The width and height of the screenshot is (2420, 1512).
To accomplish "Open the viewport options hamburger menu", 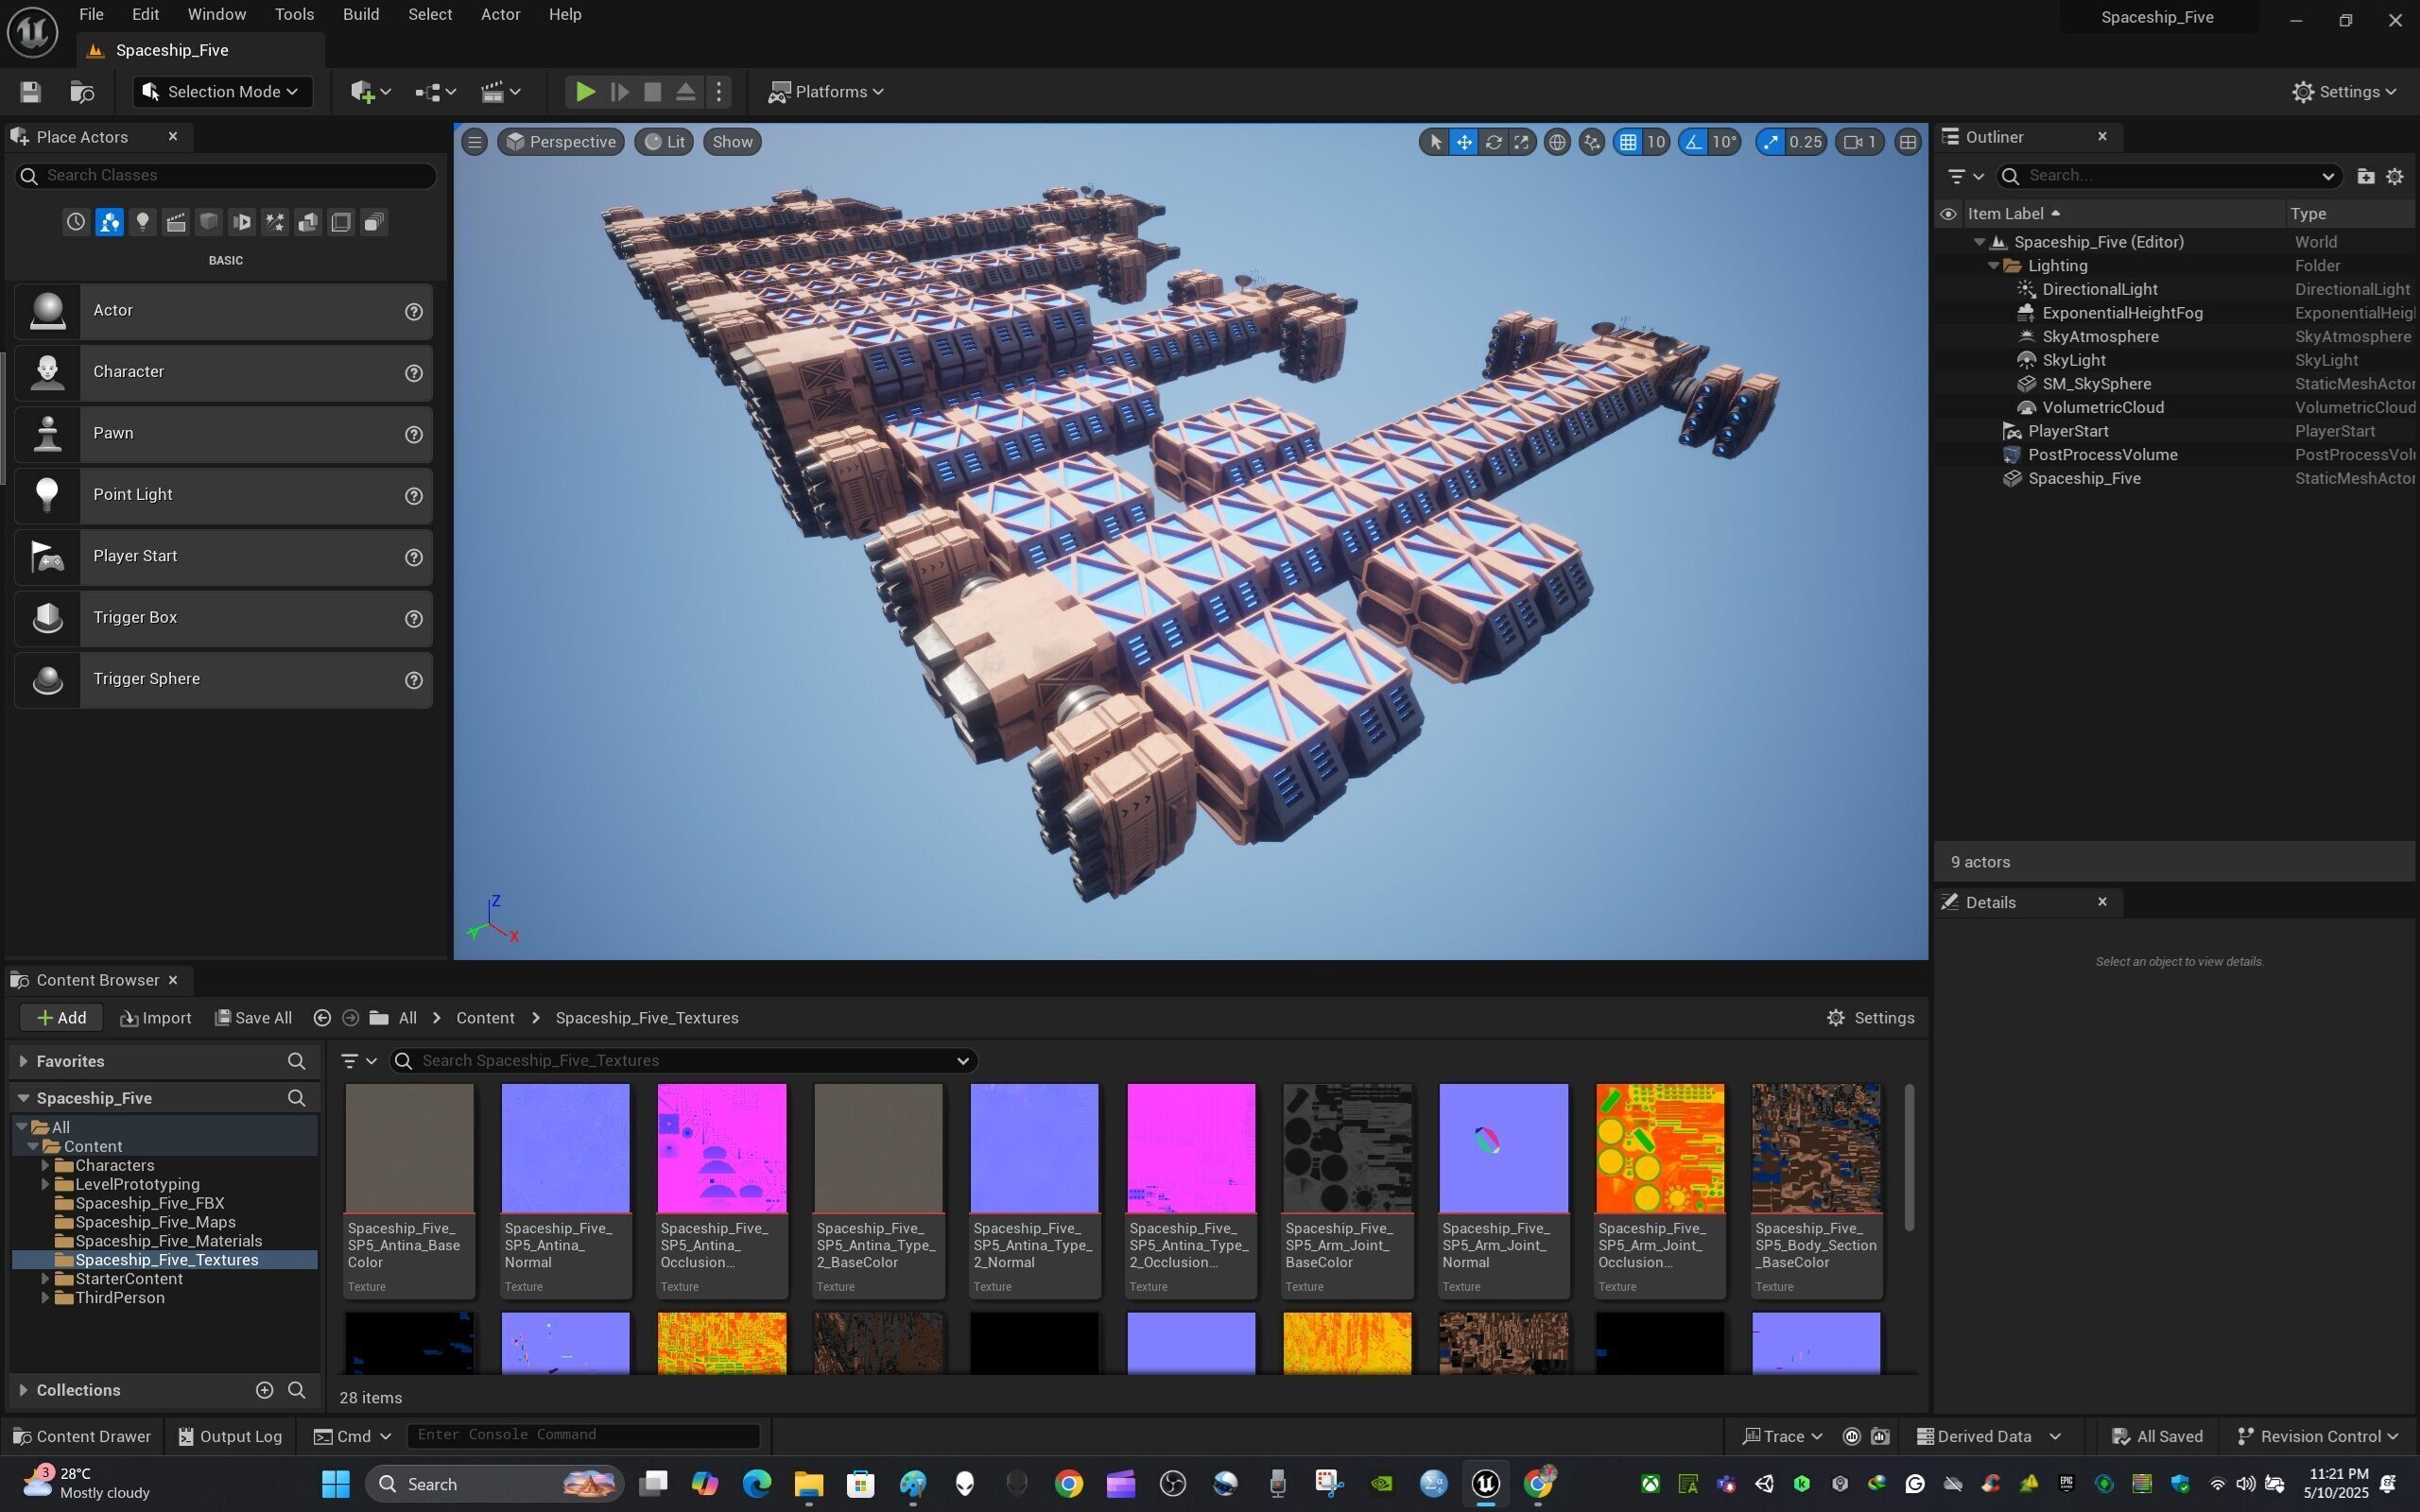I will click(x=475, y=142).
